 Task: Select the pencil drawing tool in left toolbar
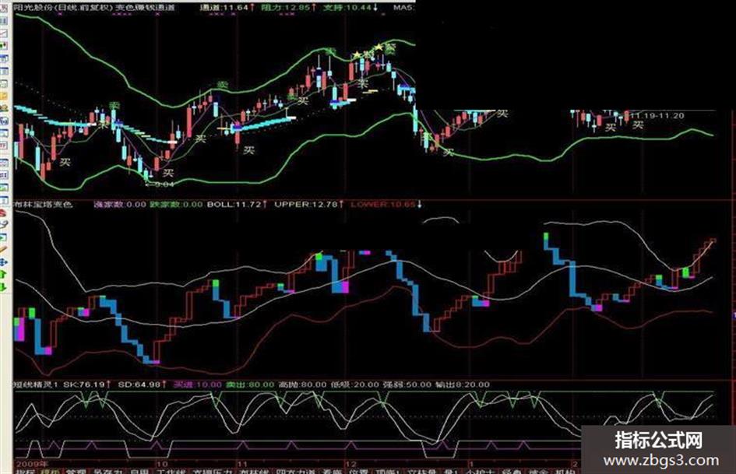[x=4, y=249]
